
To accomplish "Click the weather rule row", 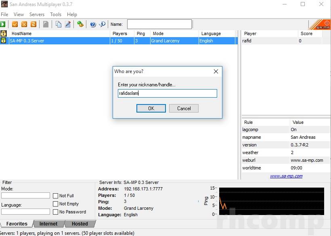I will coord(286,152).
